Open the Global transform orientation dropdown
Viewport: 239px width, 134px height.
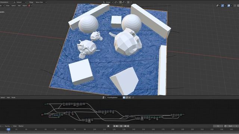pyautogui.click(x=108, y=2)
